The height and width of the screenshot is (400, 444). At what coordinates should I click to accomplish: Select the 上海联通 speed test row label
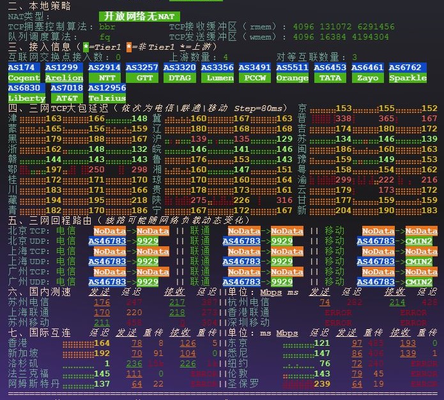(29, 313)
